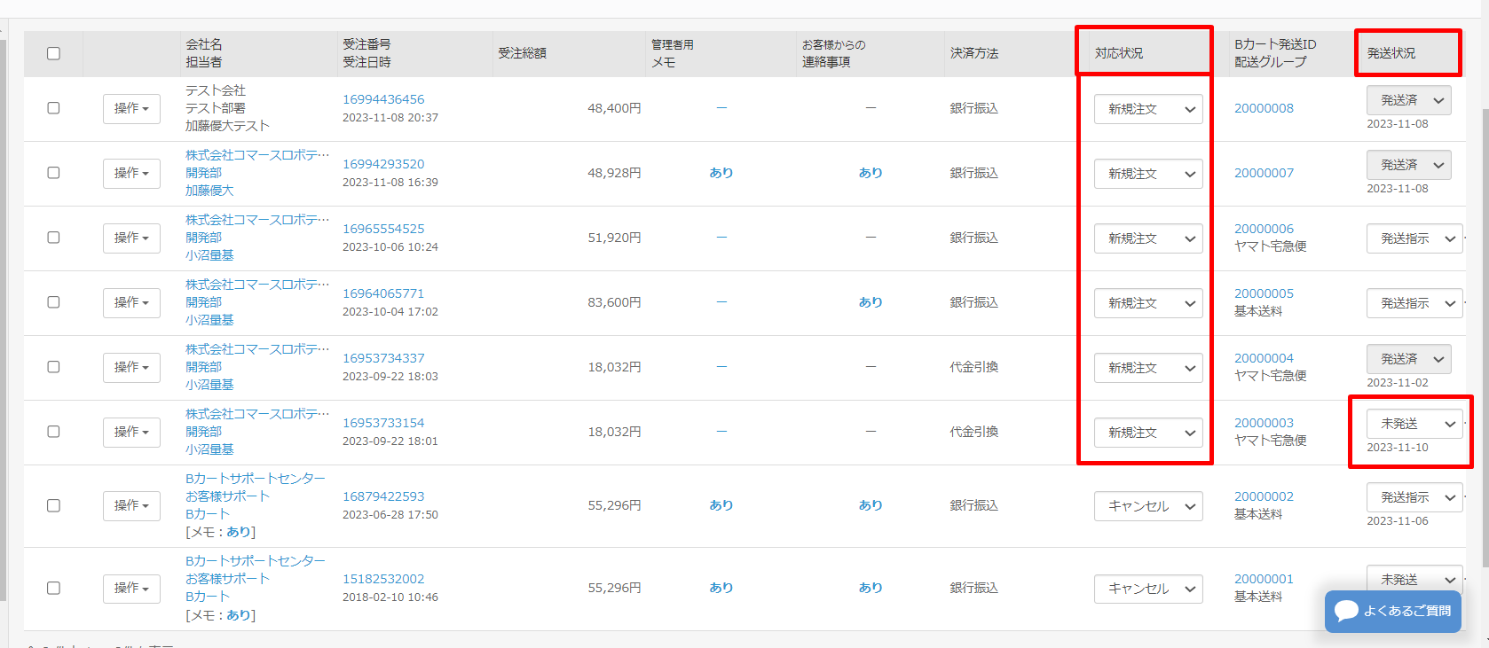
Task: Open 発送指示 dropdown for shipment 20000006
Action: (1414, 238)
